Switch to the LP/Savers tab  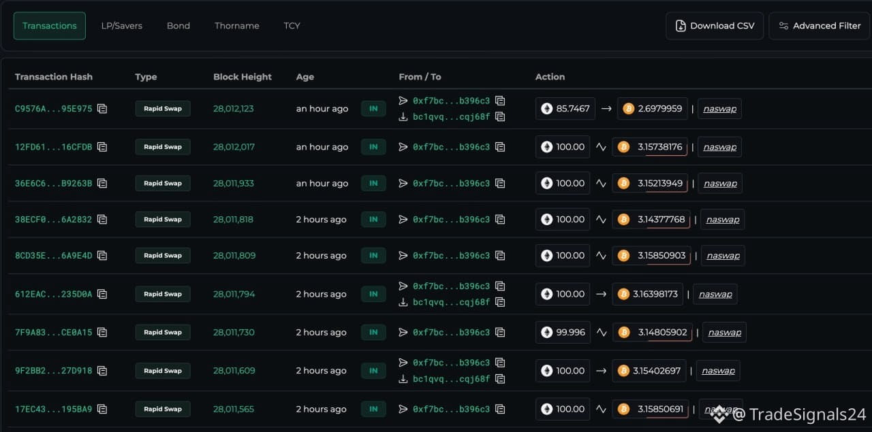click(x=122, y=26)
